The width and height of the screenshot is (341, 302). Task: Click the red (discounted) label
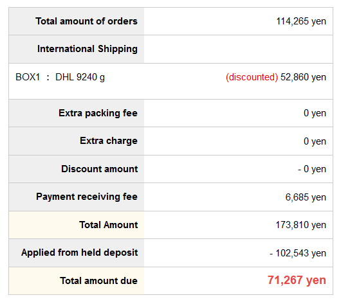[252, 77]
